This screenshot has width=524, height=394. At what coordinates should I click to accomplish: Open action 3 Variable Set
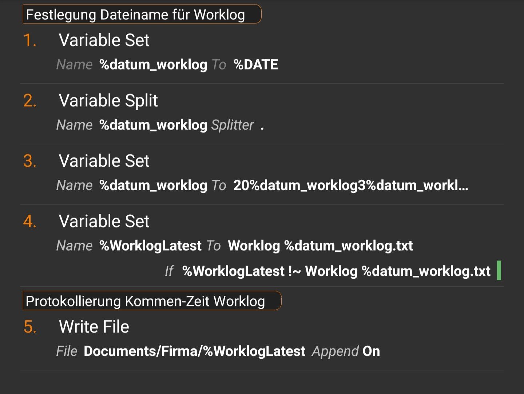pyautogui.click(x=104, y=161)
